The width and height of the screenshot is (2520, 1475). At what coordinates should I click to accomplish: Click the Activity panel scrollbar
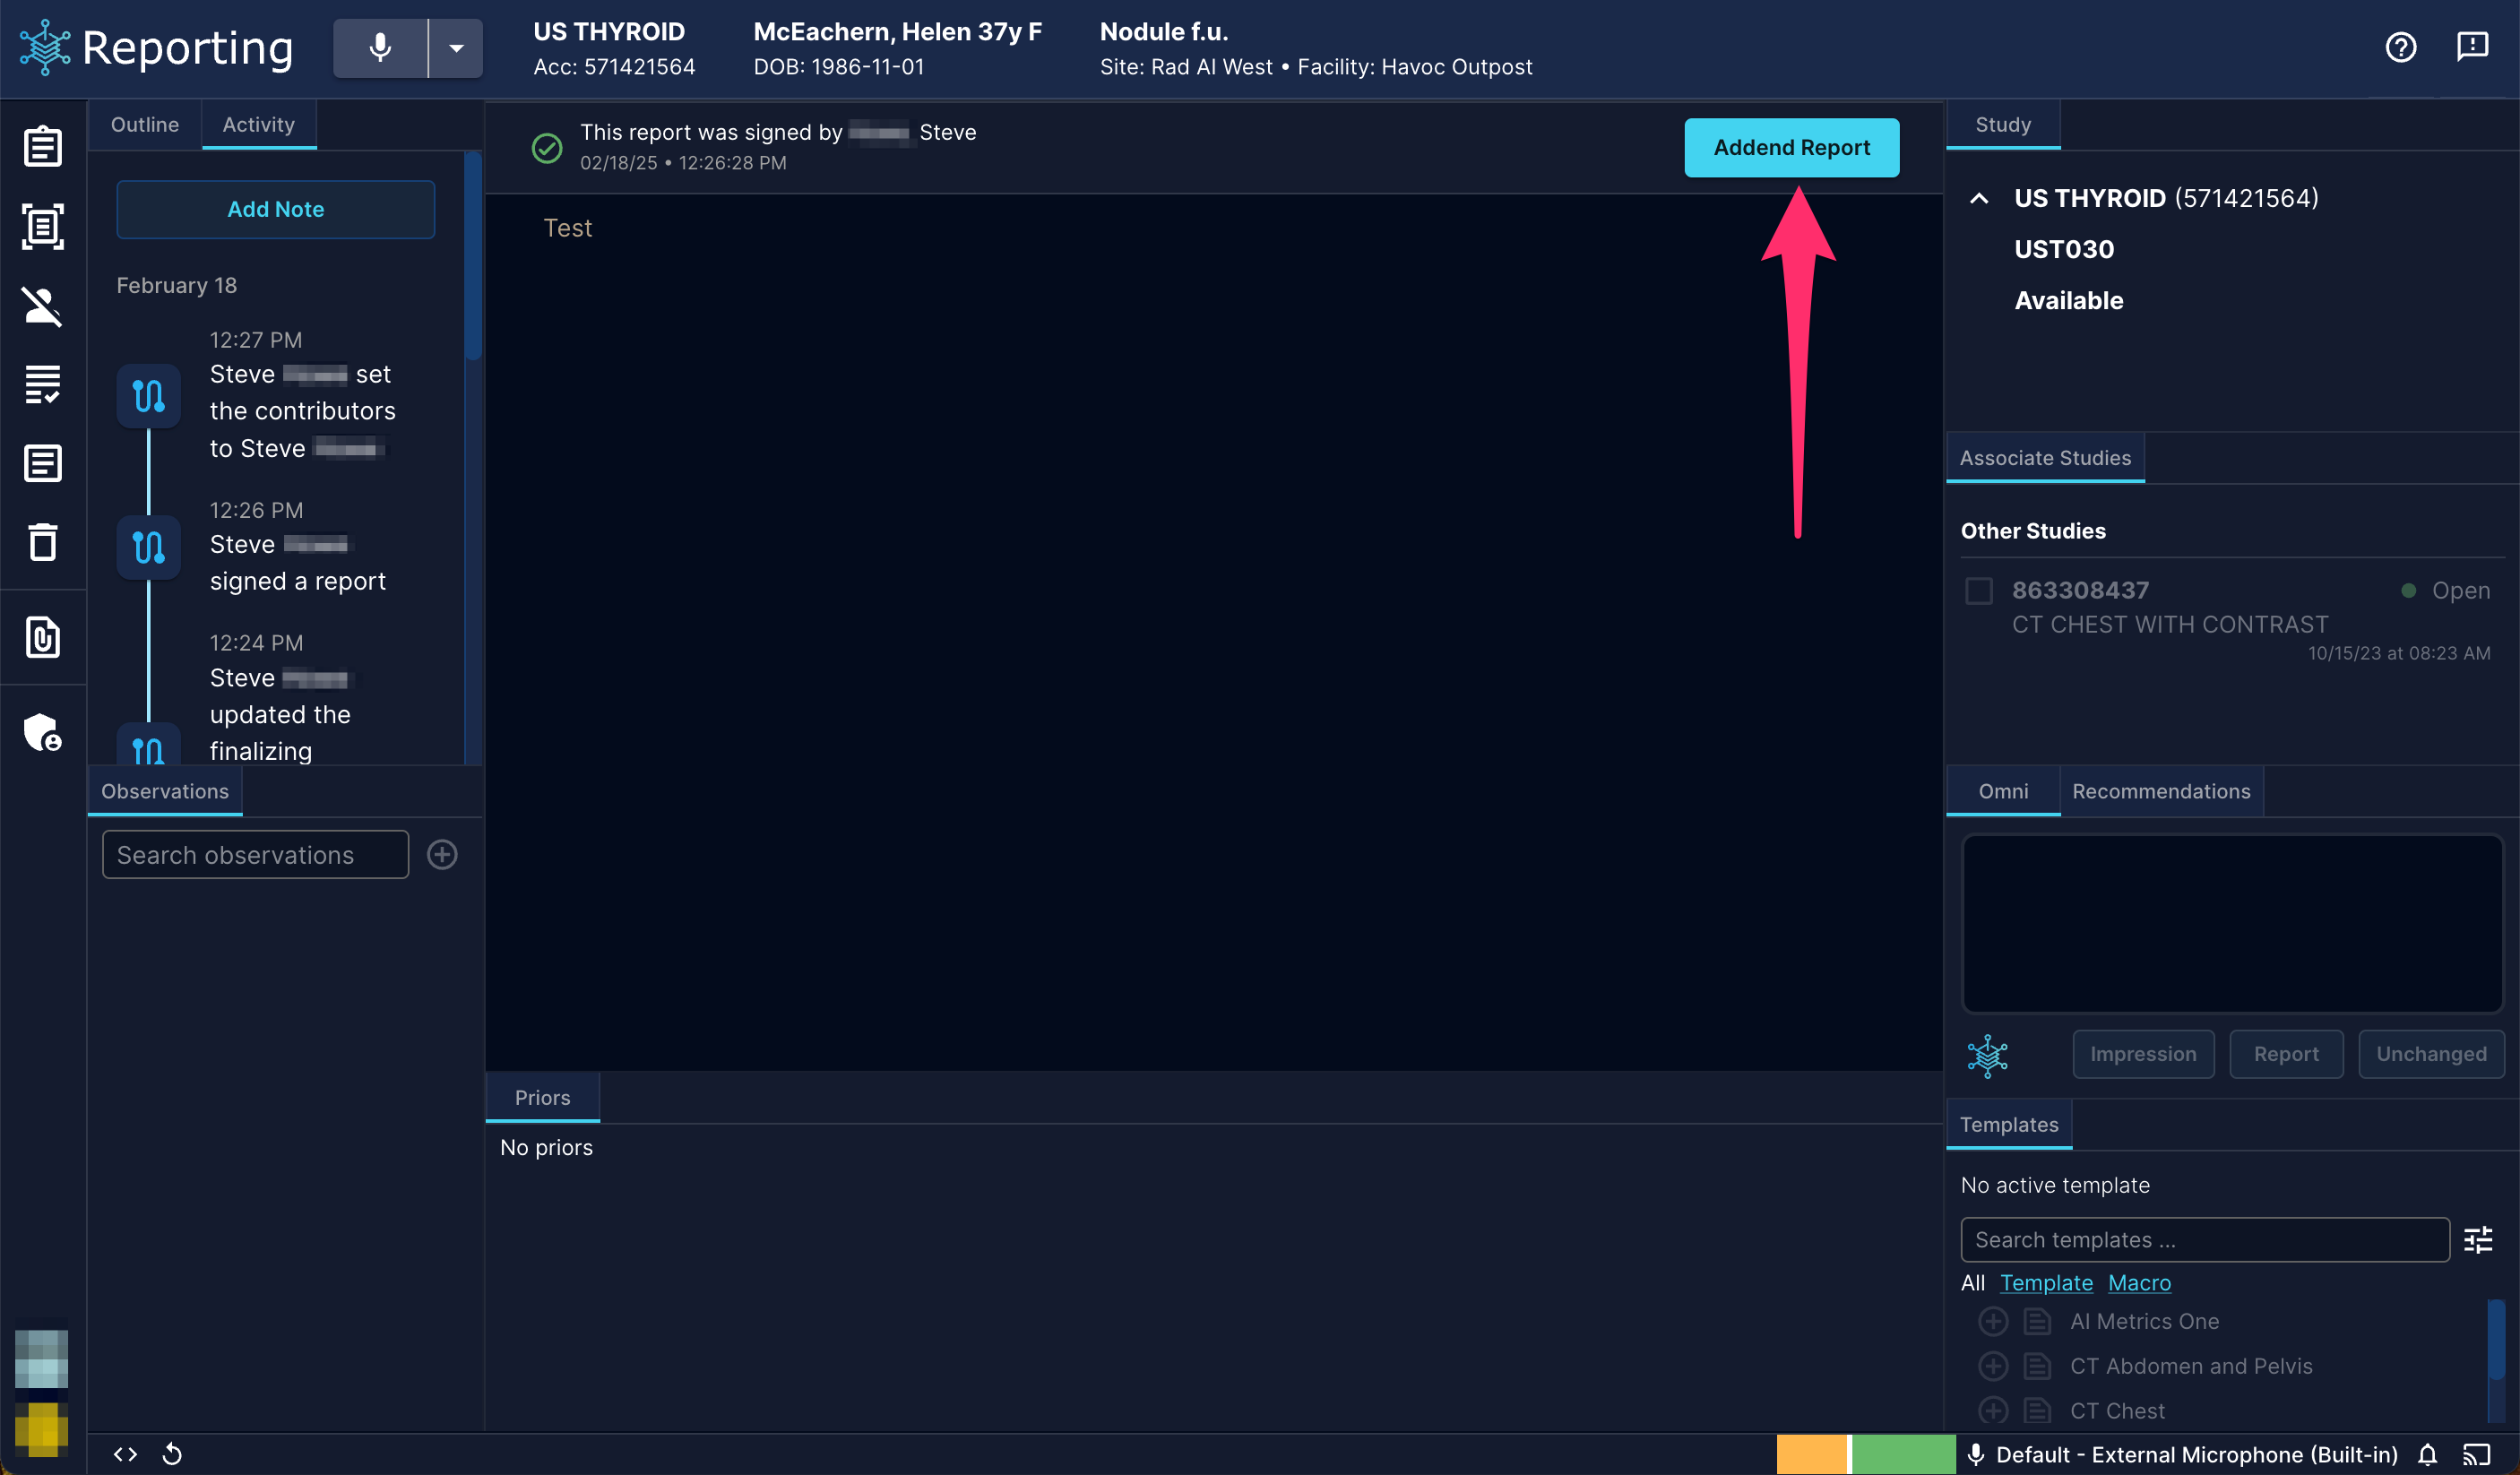click(473, 256)
